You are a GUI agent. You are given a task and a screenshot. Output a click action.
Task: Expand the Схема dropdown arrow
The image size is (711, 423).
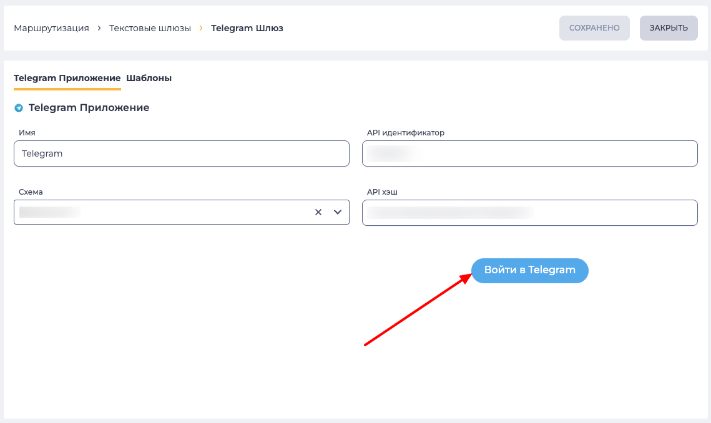[x=337, y=212]
